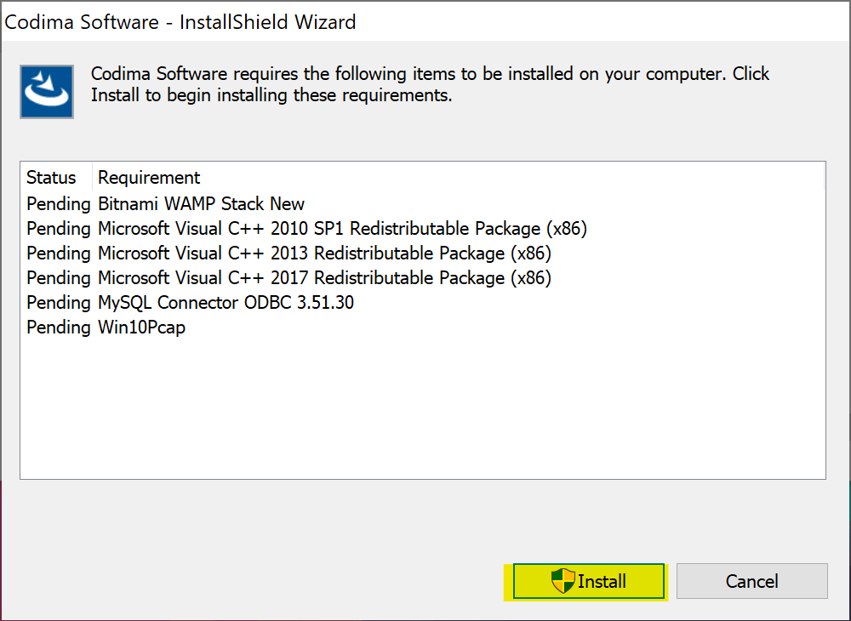Click Pending status beside Win10Pcap
The height and width of the screenshot is (621, 851).
click(58, 328)
